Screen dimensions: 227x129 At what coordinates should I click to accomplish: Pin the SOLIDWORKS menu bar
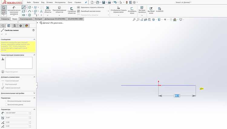click(x=86, y=2)
